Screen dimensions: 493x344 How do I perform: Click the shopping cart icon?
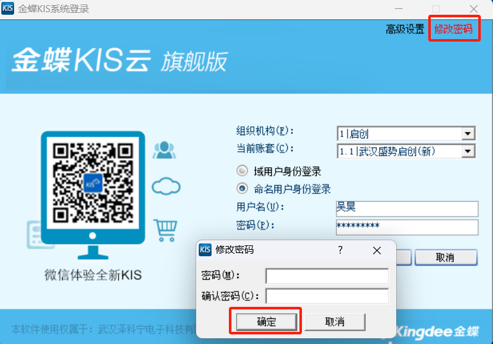pos(165,230)
